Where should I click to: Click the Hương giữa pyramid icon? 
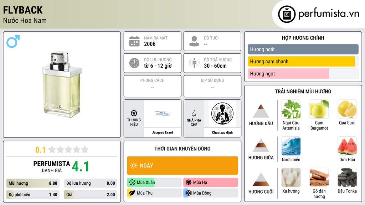tap(261, 145)
